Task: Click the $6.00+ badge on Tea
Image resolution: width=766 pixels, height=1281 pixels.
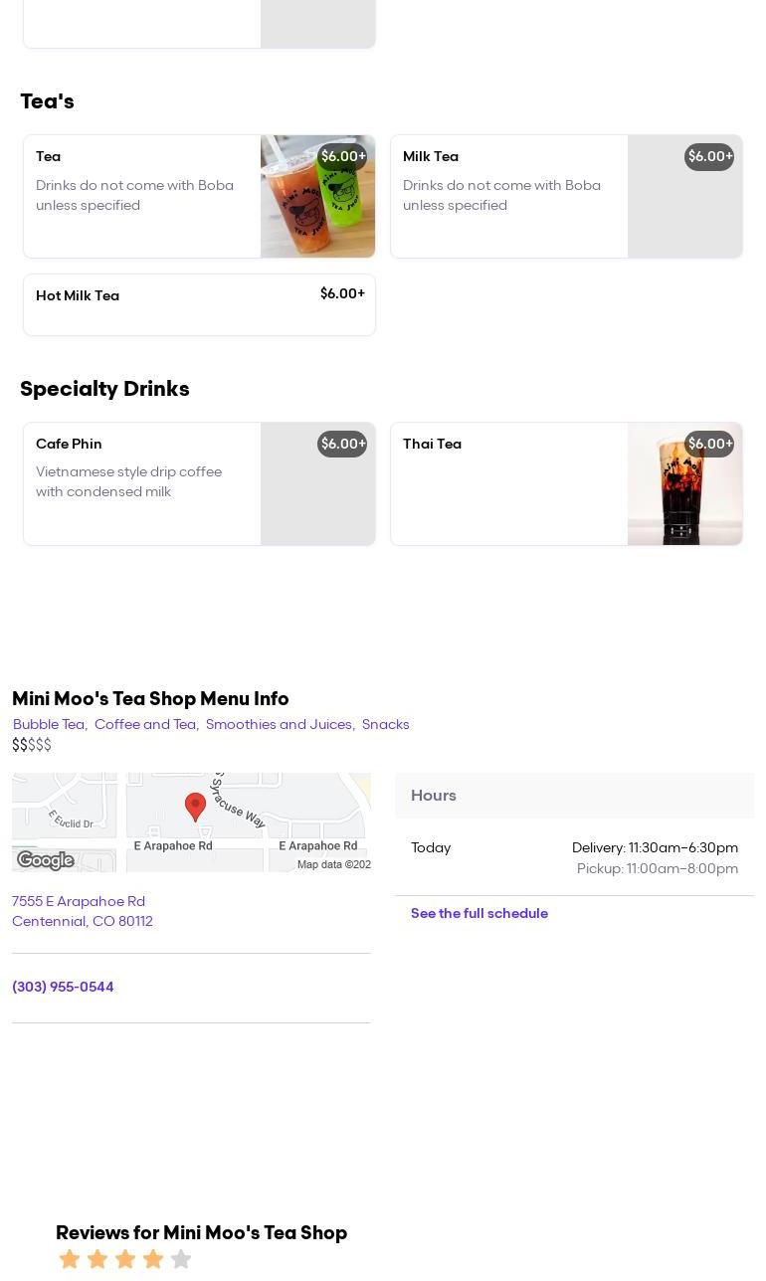Action: coord(342,157)
